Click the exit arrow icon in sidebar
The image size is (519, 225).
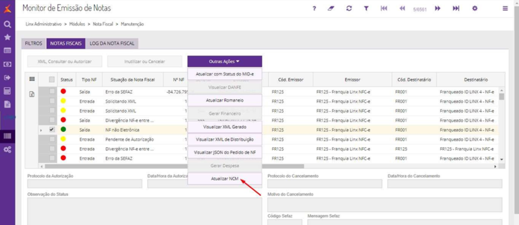[7, 78]
